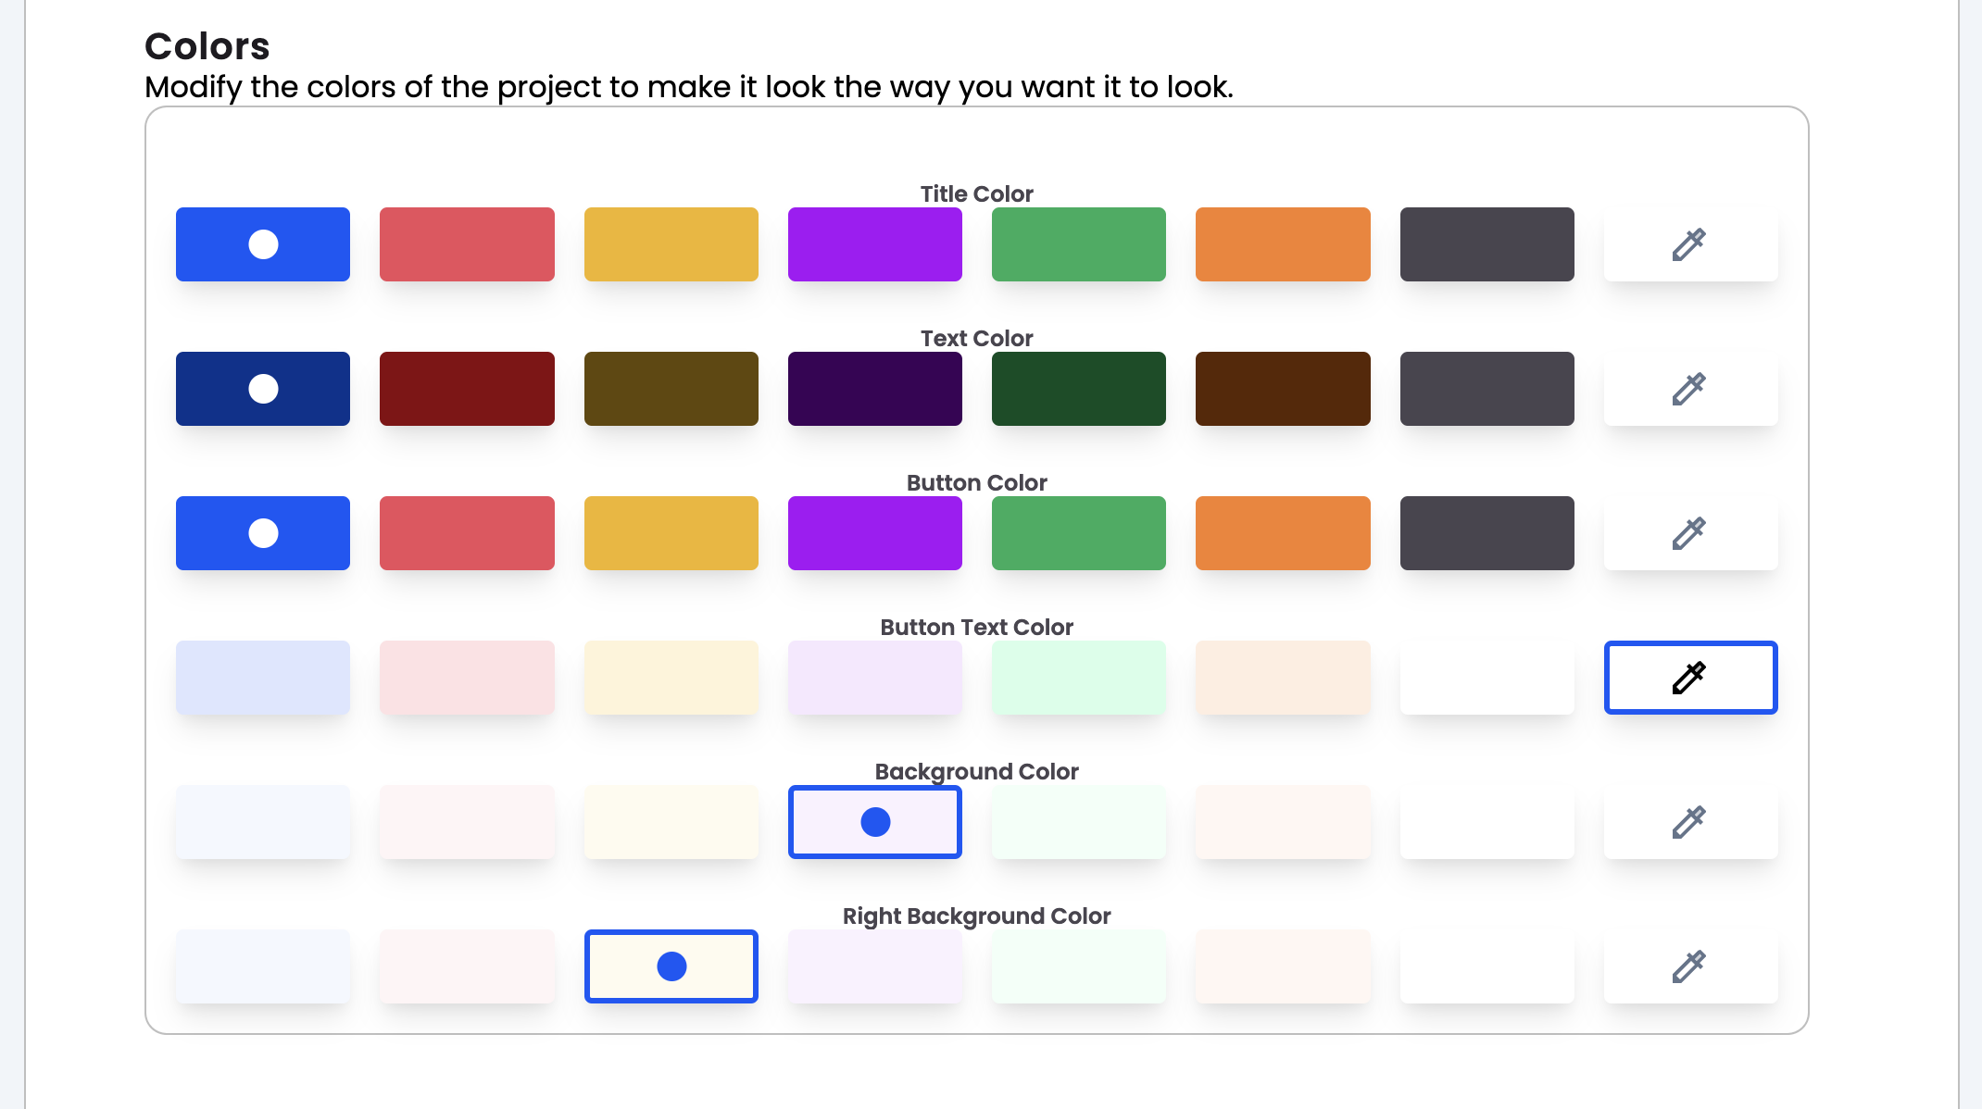
Task: Select the selected blue Button Color swatch
Action: click(x=263, y=533)
